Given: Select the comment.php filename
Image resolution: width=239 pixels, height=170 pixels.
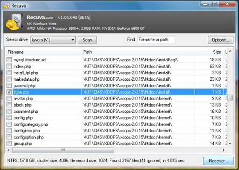Looking at the screenshot, I should (26, 111).
